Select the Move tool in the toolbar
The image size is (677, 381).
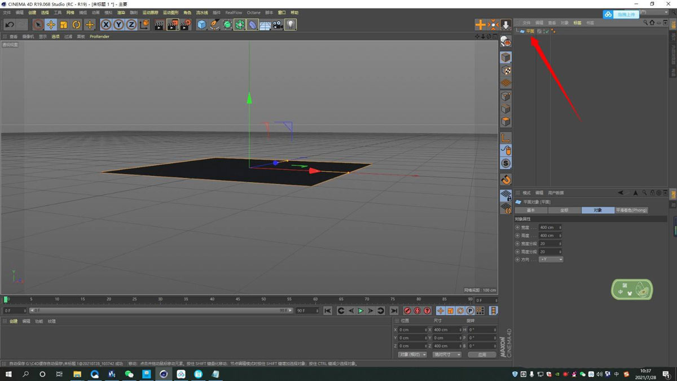coord(50,24)
